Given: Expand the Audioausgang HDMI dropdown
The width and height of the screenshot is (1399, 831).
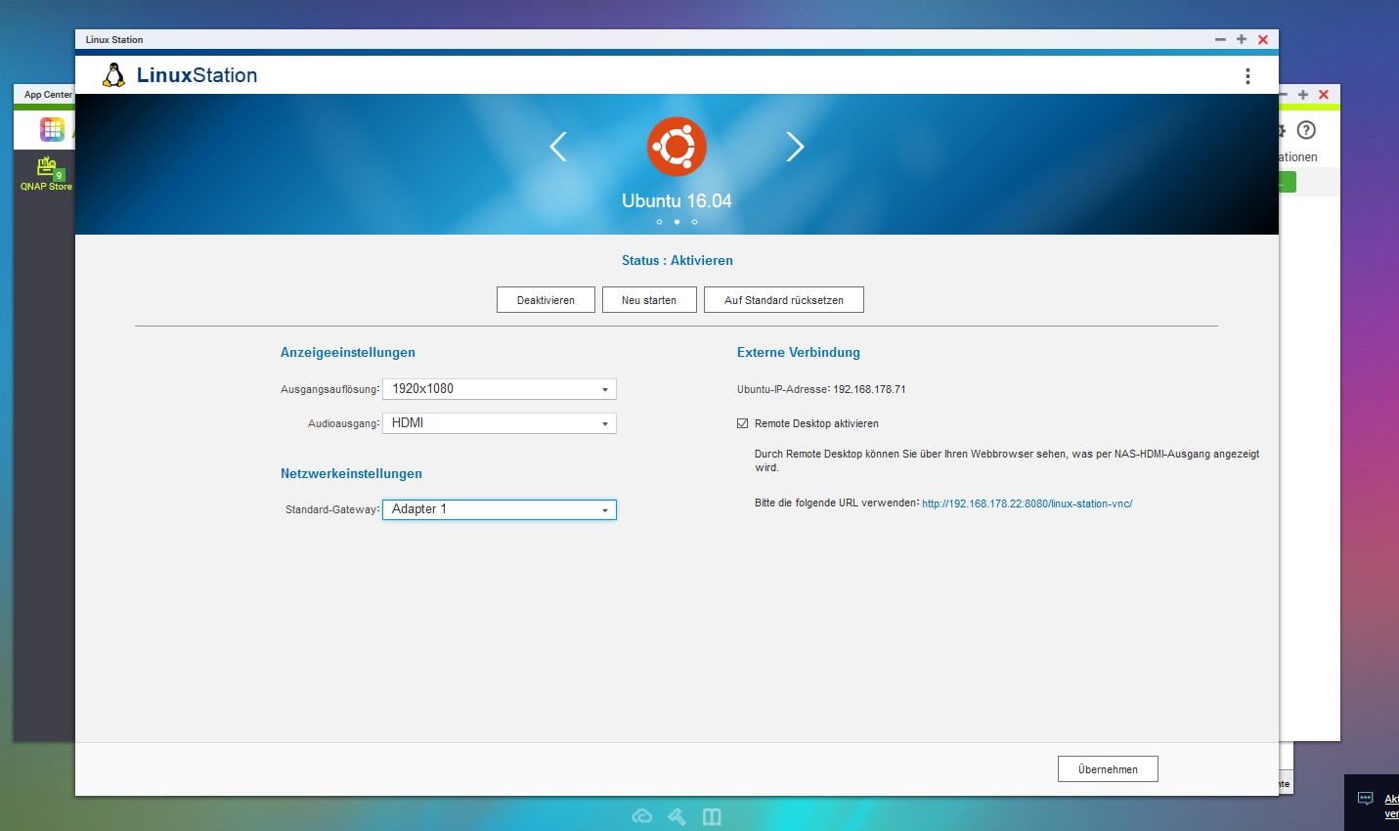Looking at the screenshot, I should coord(499,423).
